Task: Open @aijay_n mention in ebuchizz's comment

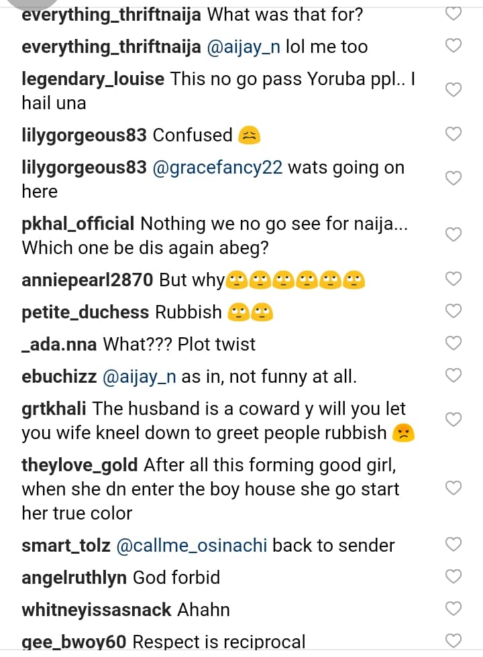Action: [x=139, y=377]
